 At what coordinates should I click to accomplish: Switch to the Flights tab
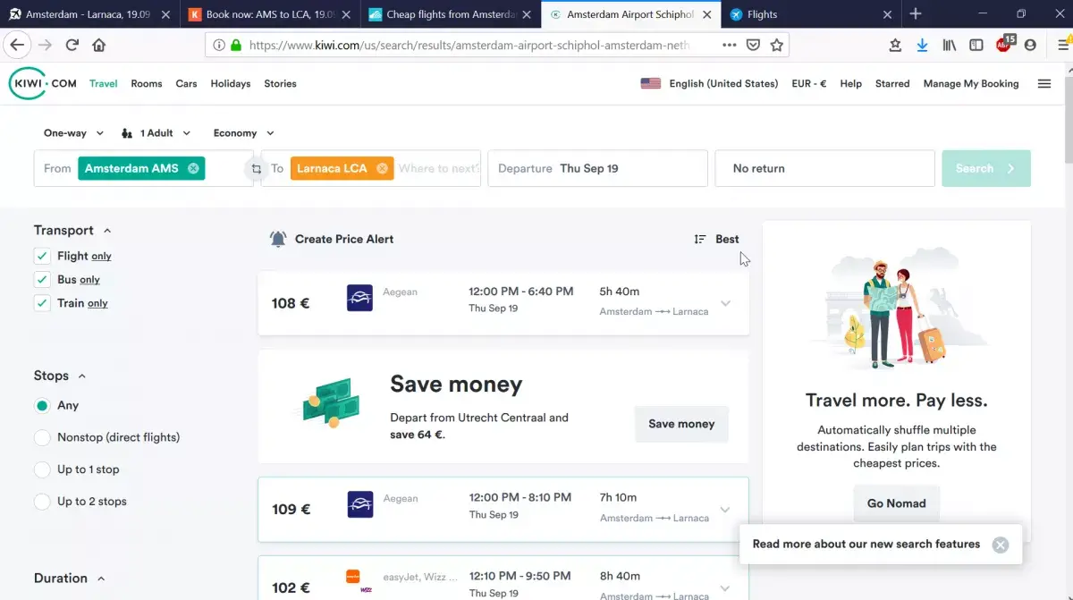pos(810,14)
